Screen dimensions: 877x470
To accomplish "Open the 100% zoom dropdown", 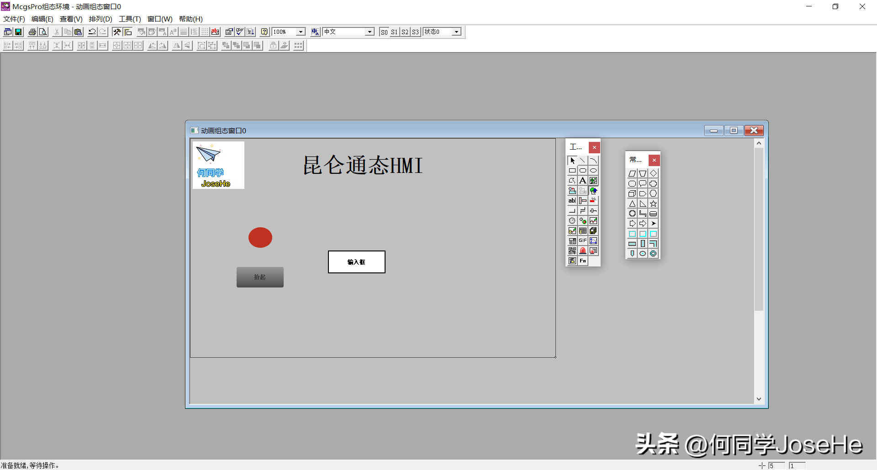I will click(x=301, y=32).
